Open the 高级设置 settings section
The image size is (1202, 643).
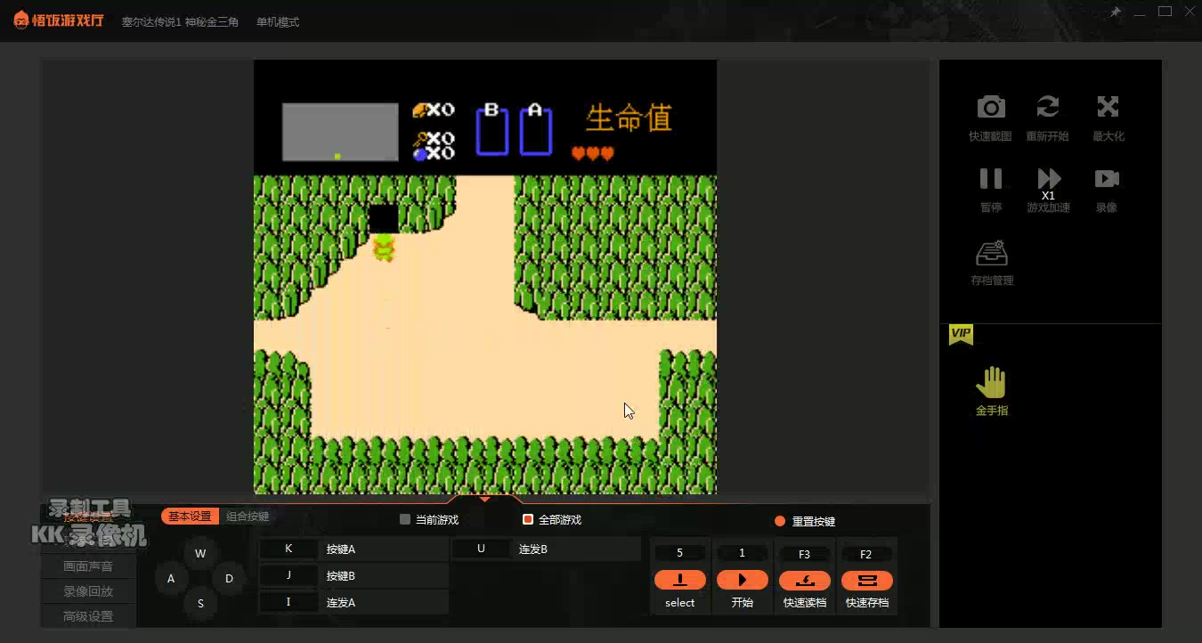(88, 616)
